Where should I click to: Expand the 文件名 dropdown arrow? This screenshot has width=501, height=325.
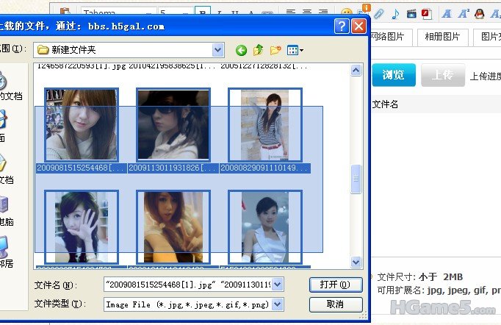click(x=278, y=285)
